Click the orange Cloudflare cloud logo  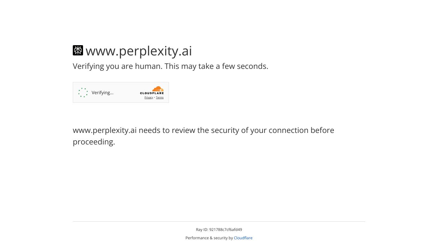tap(157, 89)
